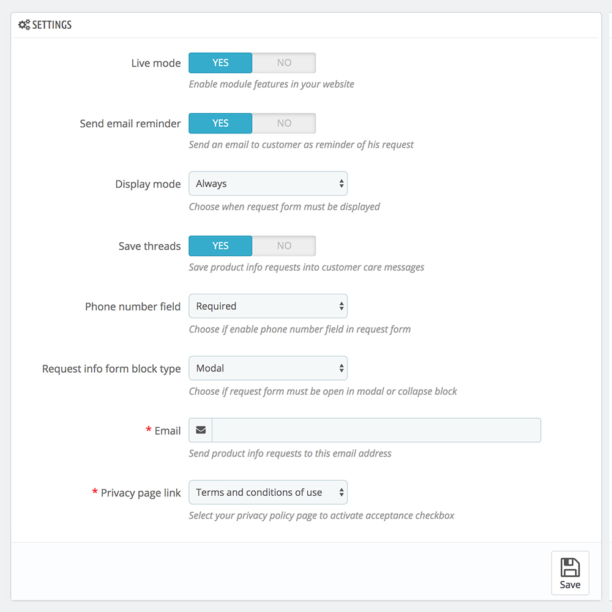Turn off Save threads with NO
Image resolution: width=612 pixels, height=612 pixels.
pyautogui.click(x=284, y=246)
